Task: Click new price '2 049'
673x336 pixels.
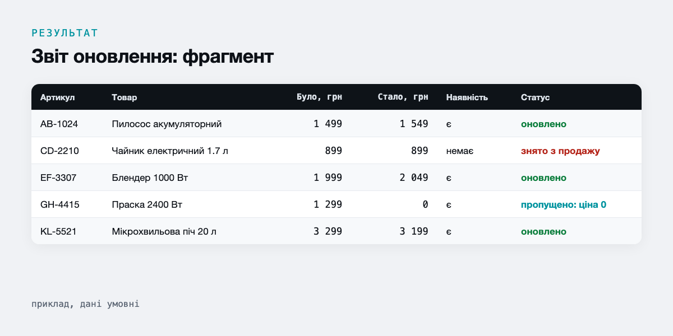Action: pyautogui.click(x=414, y=178)
